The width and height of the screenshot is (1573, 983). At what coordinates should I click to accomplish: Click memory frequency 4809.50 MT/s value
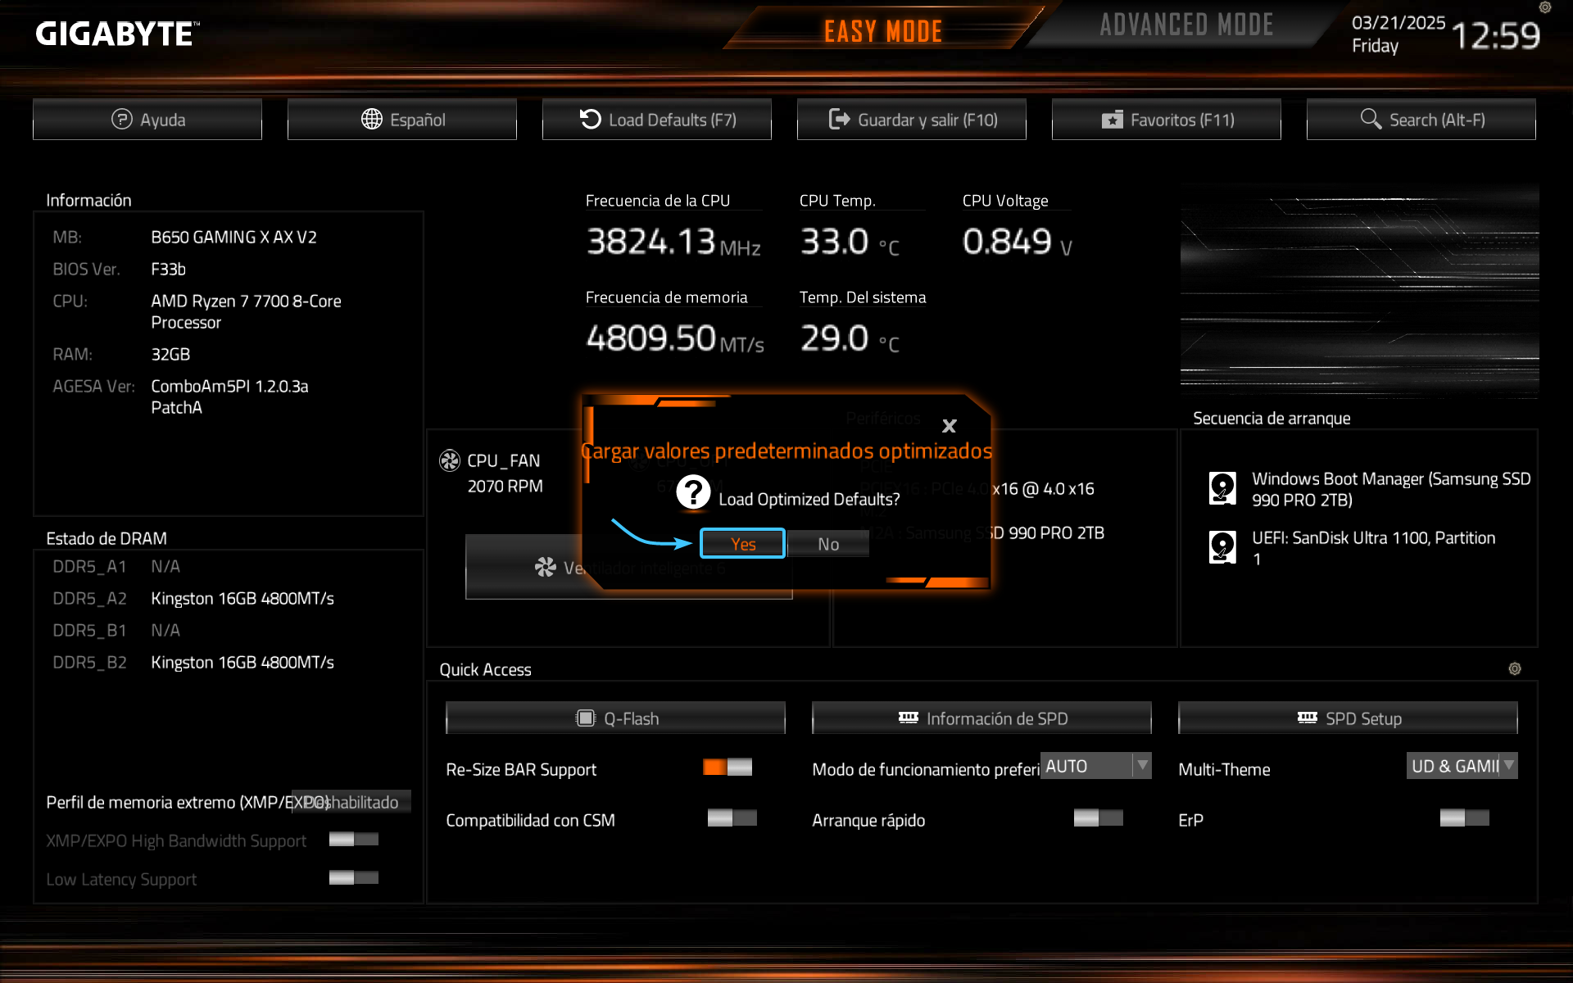pos(675,338)
